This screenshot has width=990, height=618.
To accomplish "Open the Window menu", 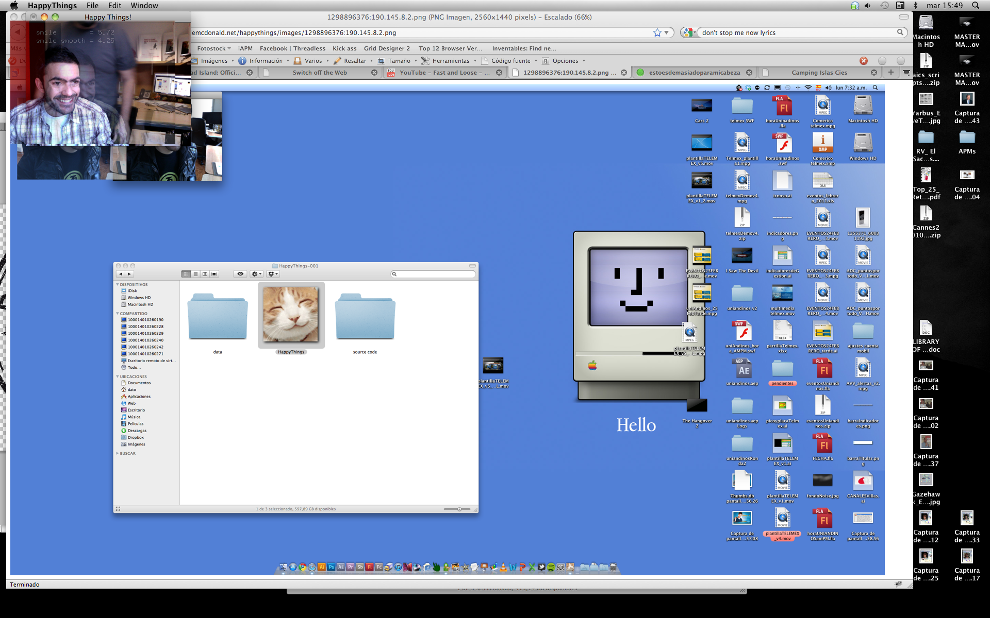I will coord(144,6).
